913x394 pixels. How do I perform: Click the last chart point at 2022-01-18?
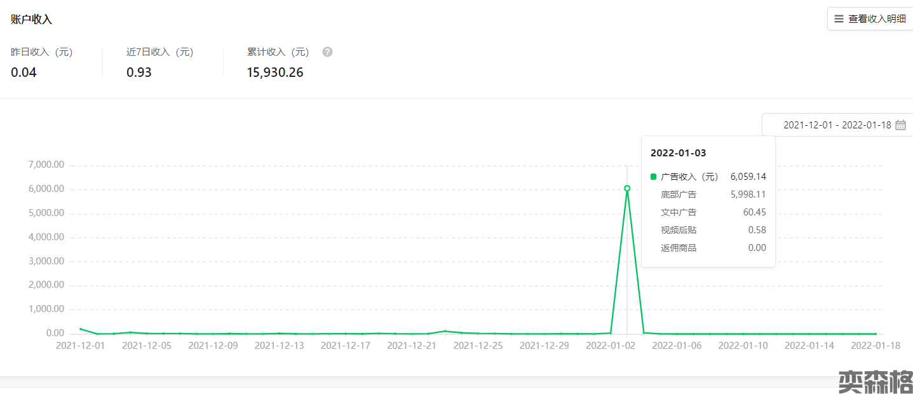(x=876, y=334)
